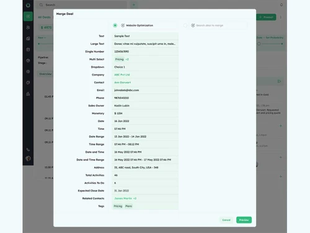Click the green Preview button
Viewport: 310px width, 233px height.
click(x=244, y=220)
